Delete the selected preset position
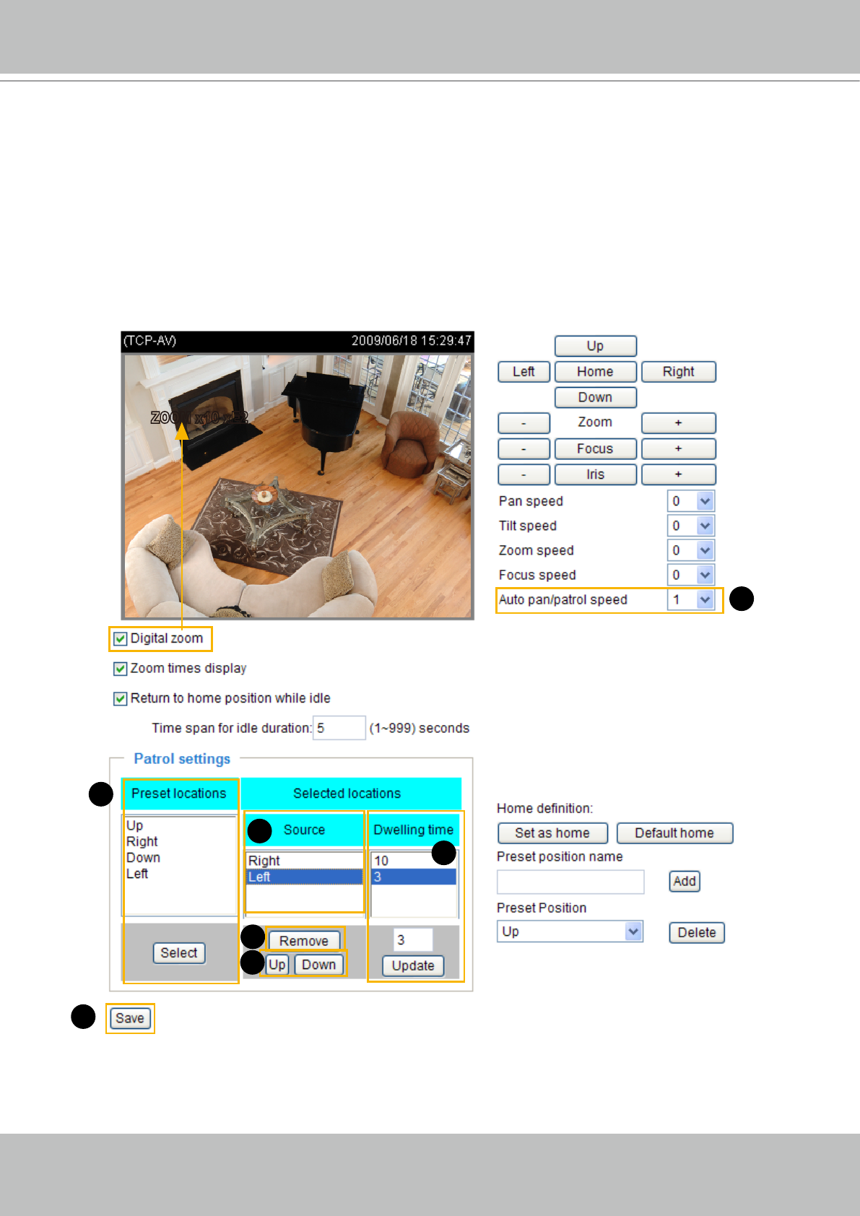The image size is (860, 1216). (697, 933)
